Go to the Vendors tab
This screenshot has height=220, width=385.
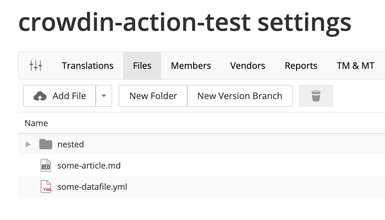point(248,66)
